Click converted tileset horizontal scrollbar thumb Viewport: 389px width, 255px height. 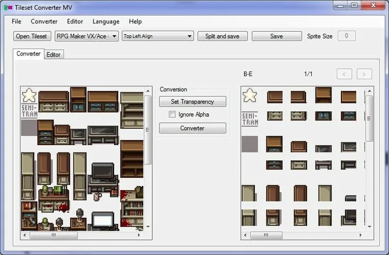coord(266,235)
